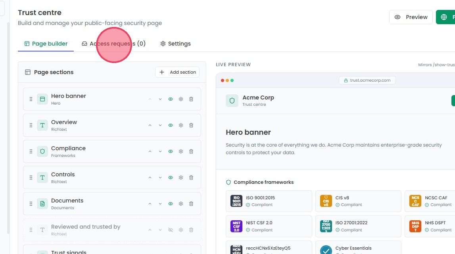Delete the Controls section

[x=191, y=178]
